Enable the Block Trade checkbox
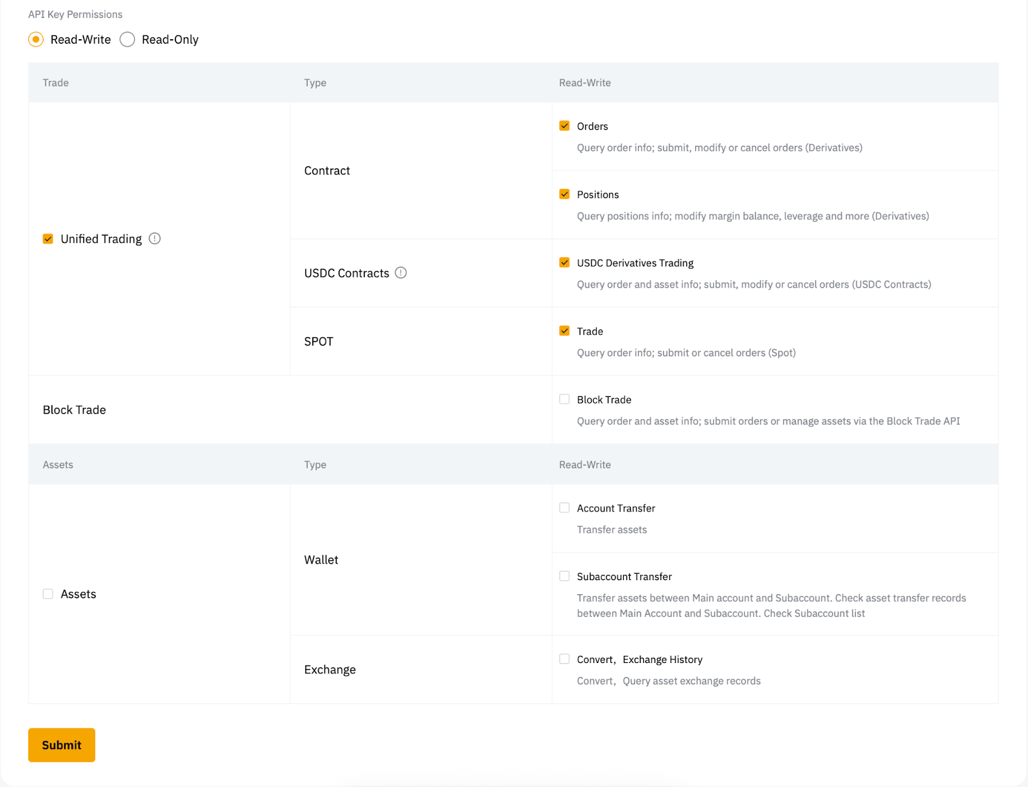The height and width of the screenshot is (787, 1028). coord(565,399)
